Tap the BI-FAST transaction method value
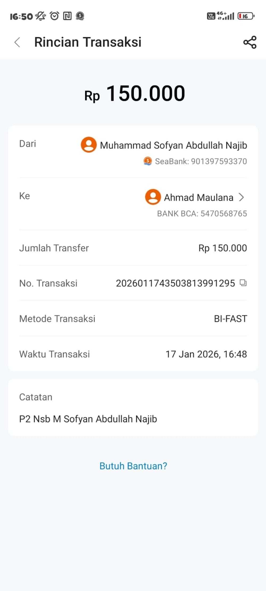This screenshot has height=591, width=266. point(230,319)
